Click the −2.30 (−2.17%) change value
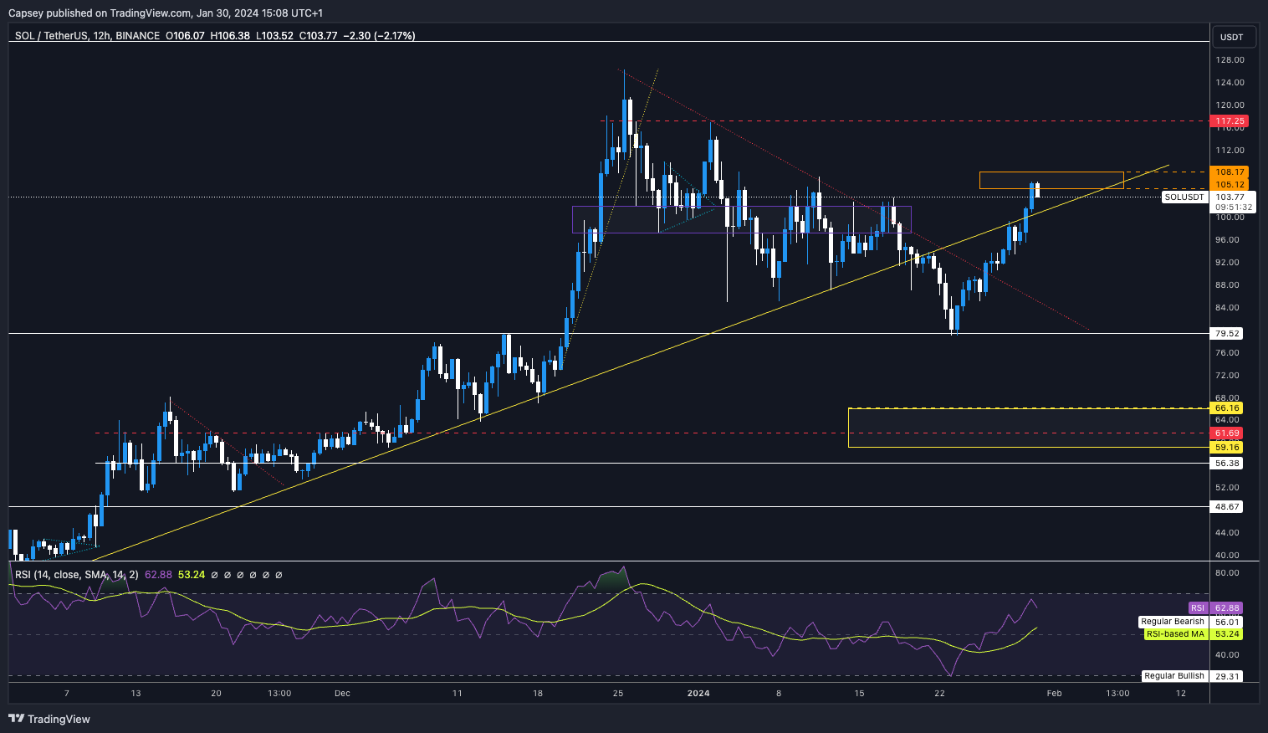 click(x=380, y=35)
